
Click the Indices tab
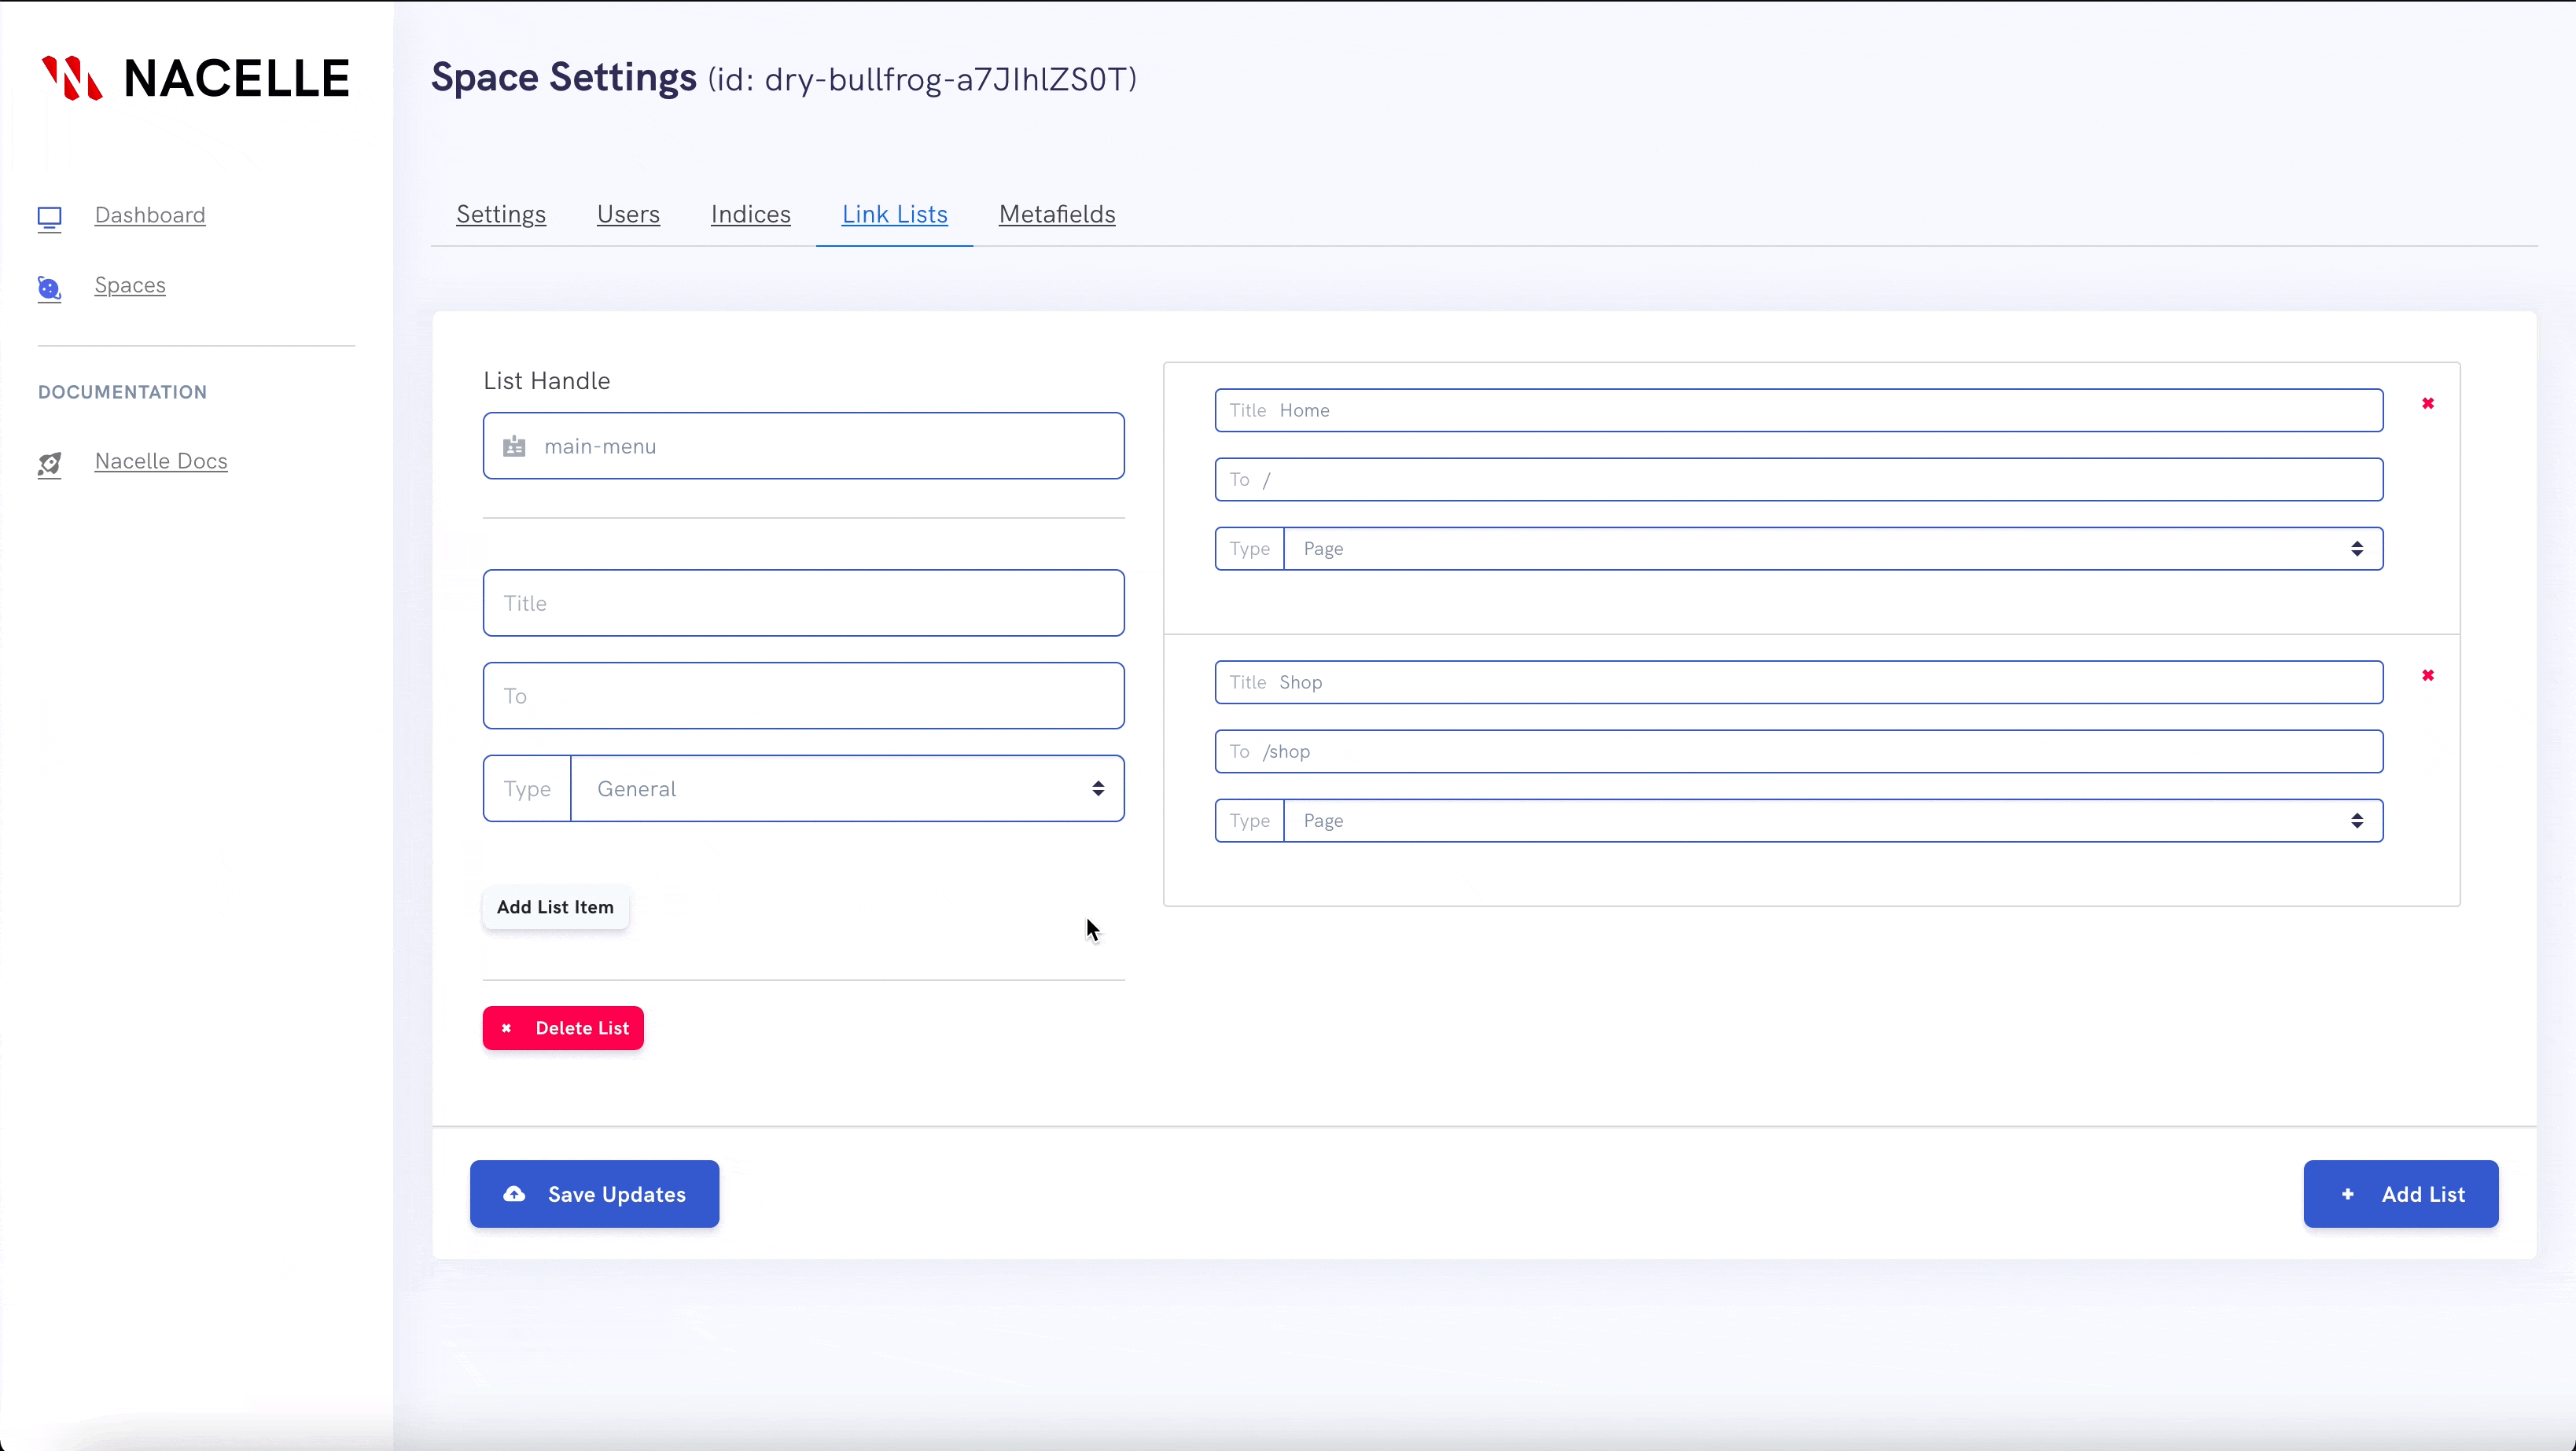(x=750, y=214)
